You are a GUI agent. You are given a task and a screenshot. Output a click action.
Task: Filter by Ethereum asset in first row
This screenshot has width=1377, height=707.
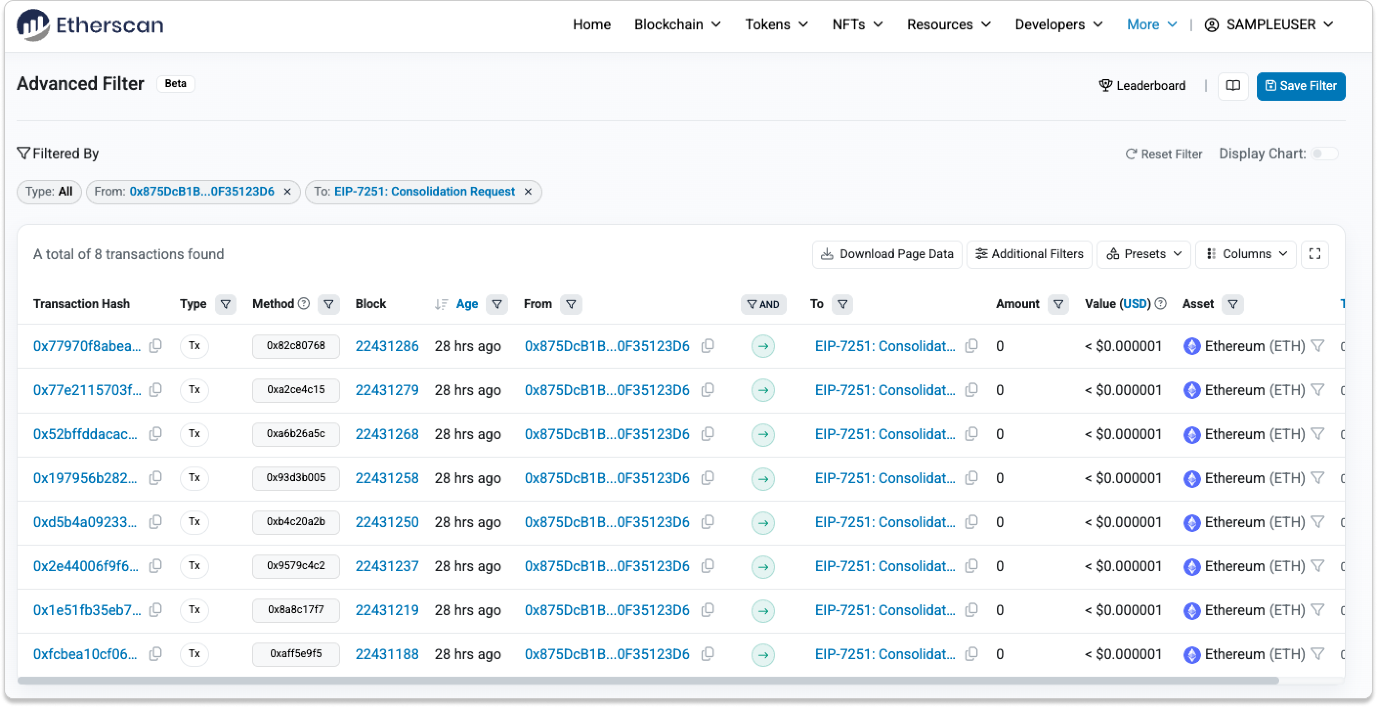[x=1318, y=346]
